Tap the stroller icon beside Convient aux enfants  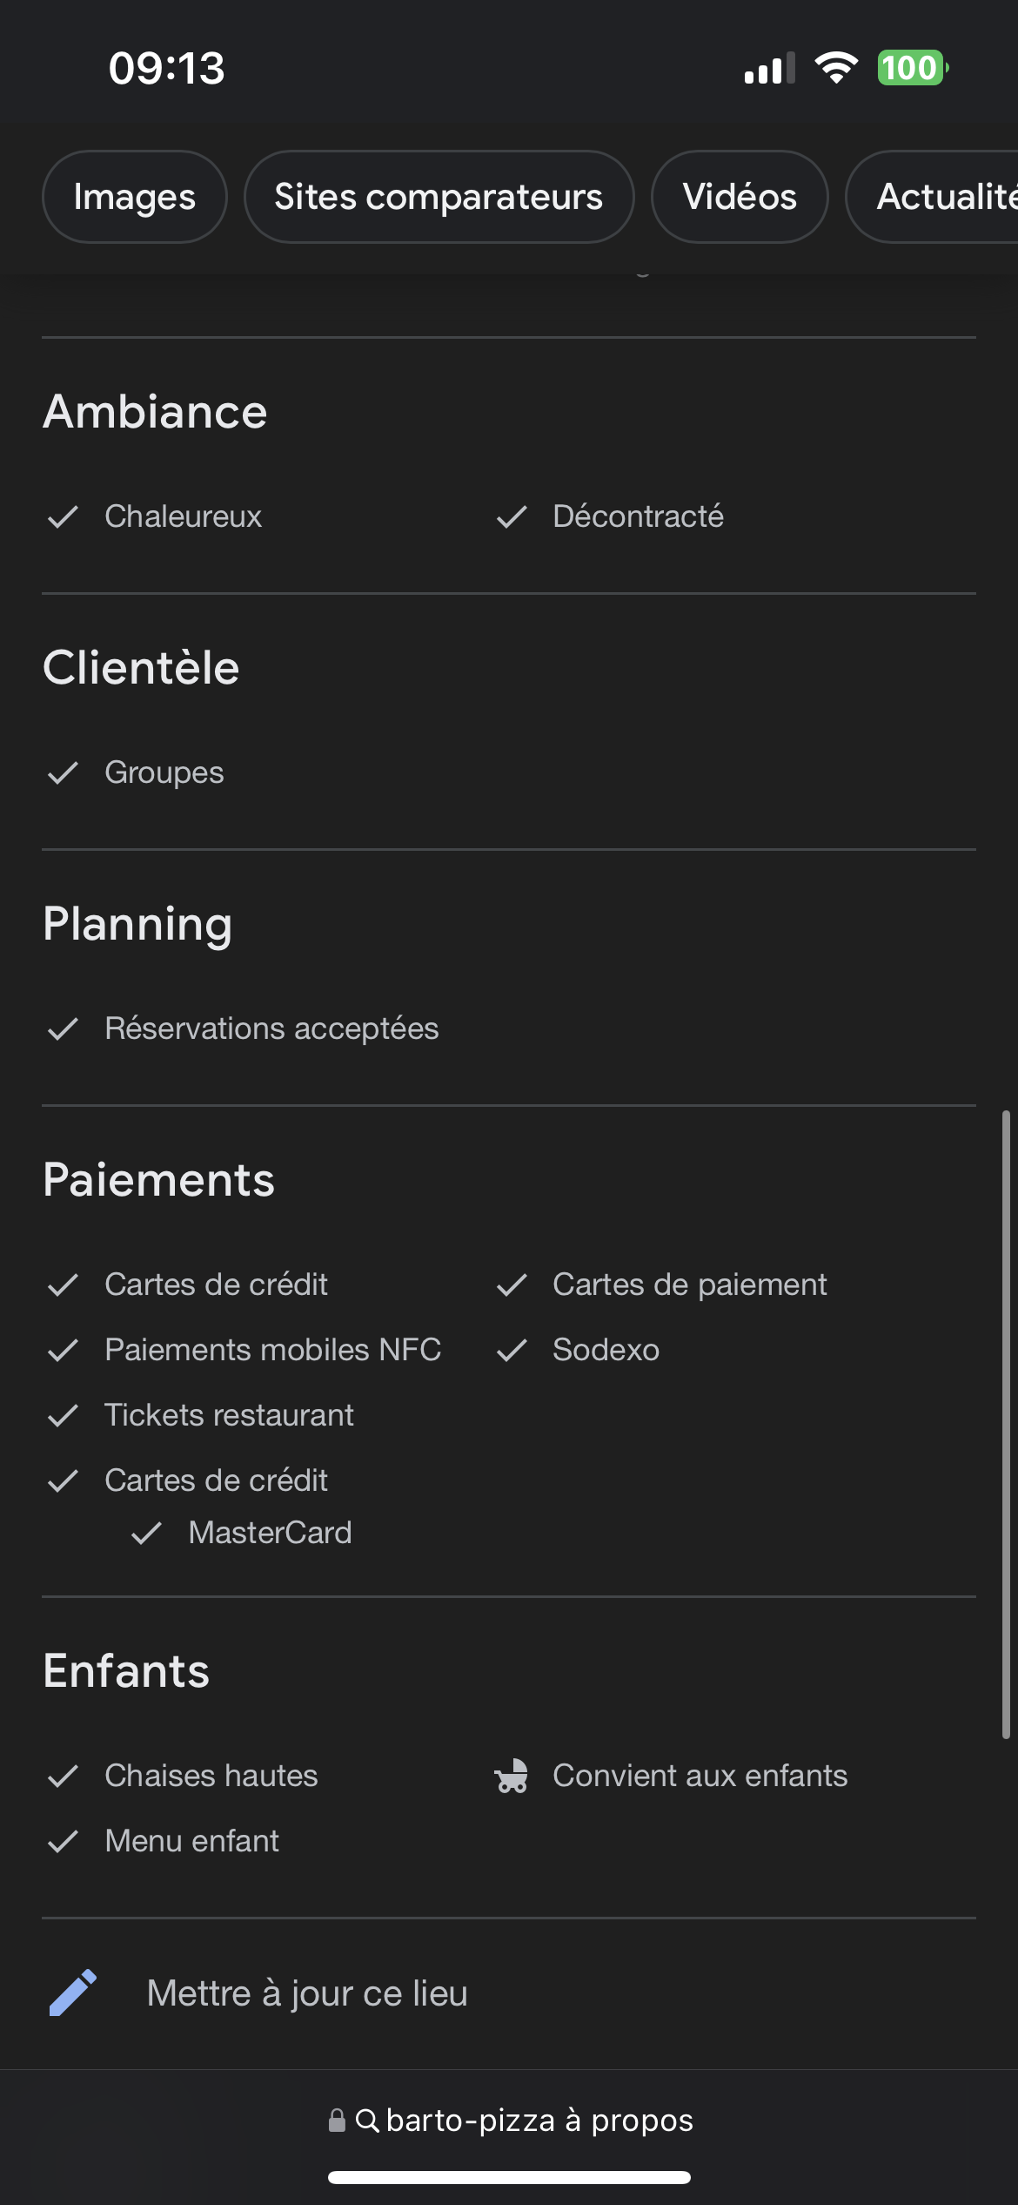pos(512,1776)
